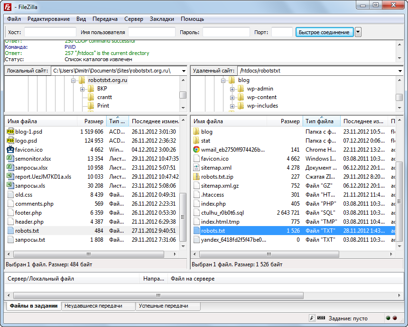Click the Хост input field
408x327 pixels.
coord(50,32)
